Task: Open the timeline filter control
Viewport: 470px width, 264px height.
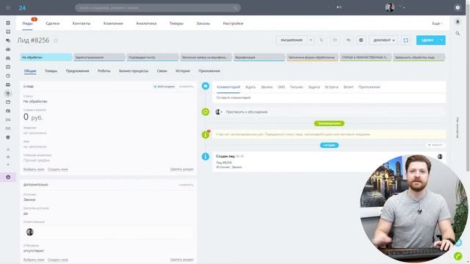Action: coord(435,145)
